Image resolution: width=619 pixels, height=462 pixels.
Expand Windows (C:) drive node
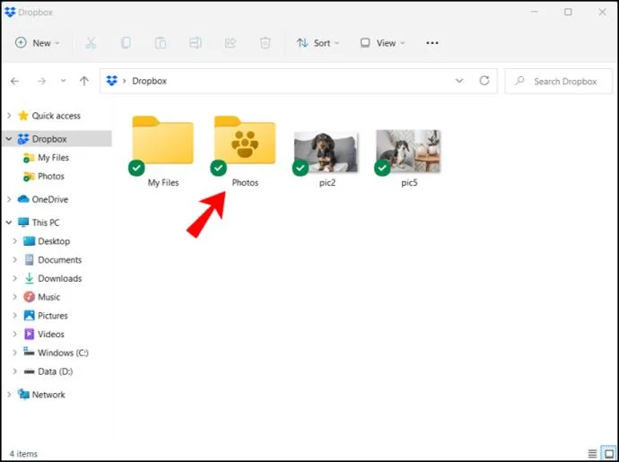(x=15, y=353)
